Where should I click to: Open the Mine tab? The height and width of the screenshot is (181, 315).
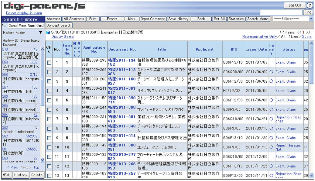[22, 26]
